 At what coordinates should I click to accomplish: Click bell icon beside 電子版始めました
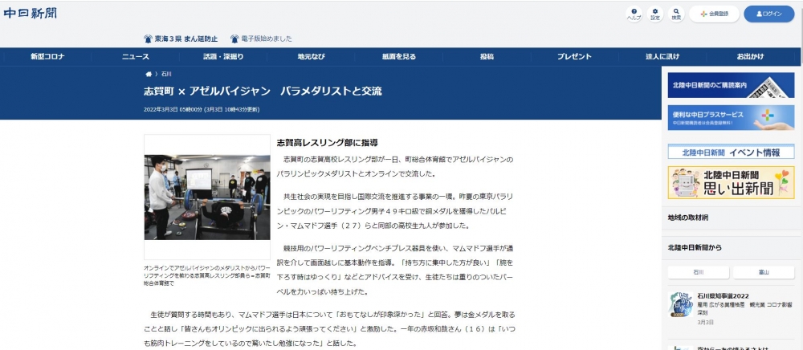click(x=234, y=39)
